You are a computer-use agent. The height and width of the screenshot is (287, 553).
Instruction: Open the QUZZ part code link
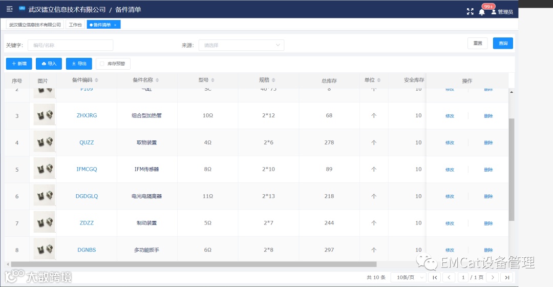click(x=87, y=142)
